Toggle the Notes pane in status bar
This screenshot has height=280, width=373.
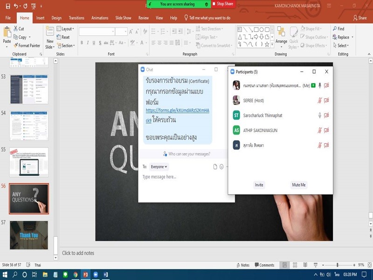(x=242, y=265)
